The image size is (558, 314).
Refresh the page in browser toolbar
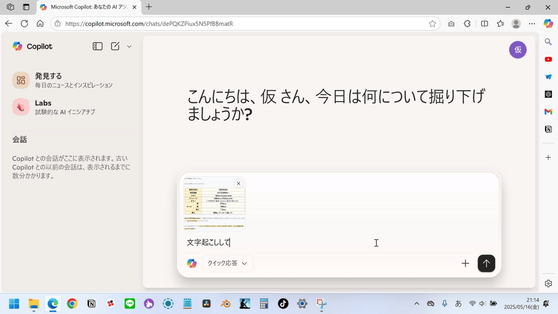coord(24,23)
